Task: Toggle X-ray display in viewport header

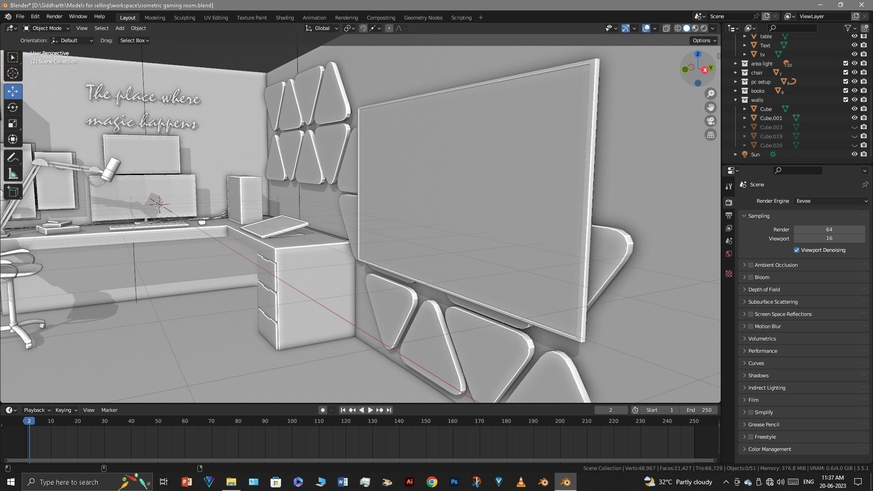Action: click(667, 28)
